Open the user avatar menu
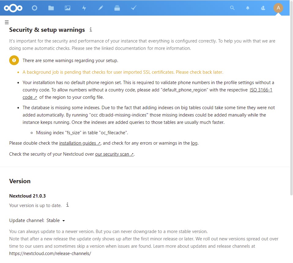 coord(278,8)
